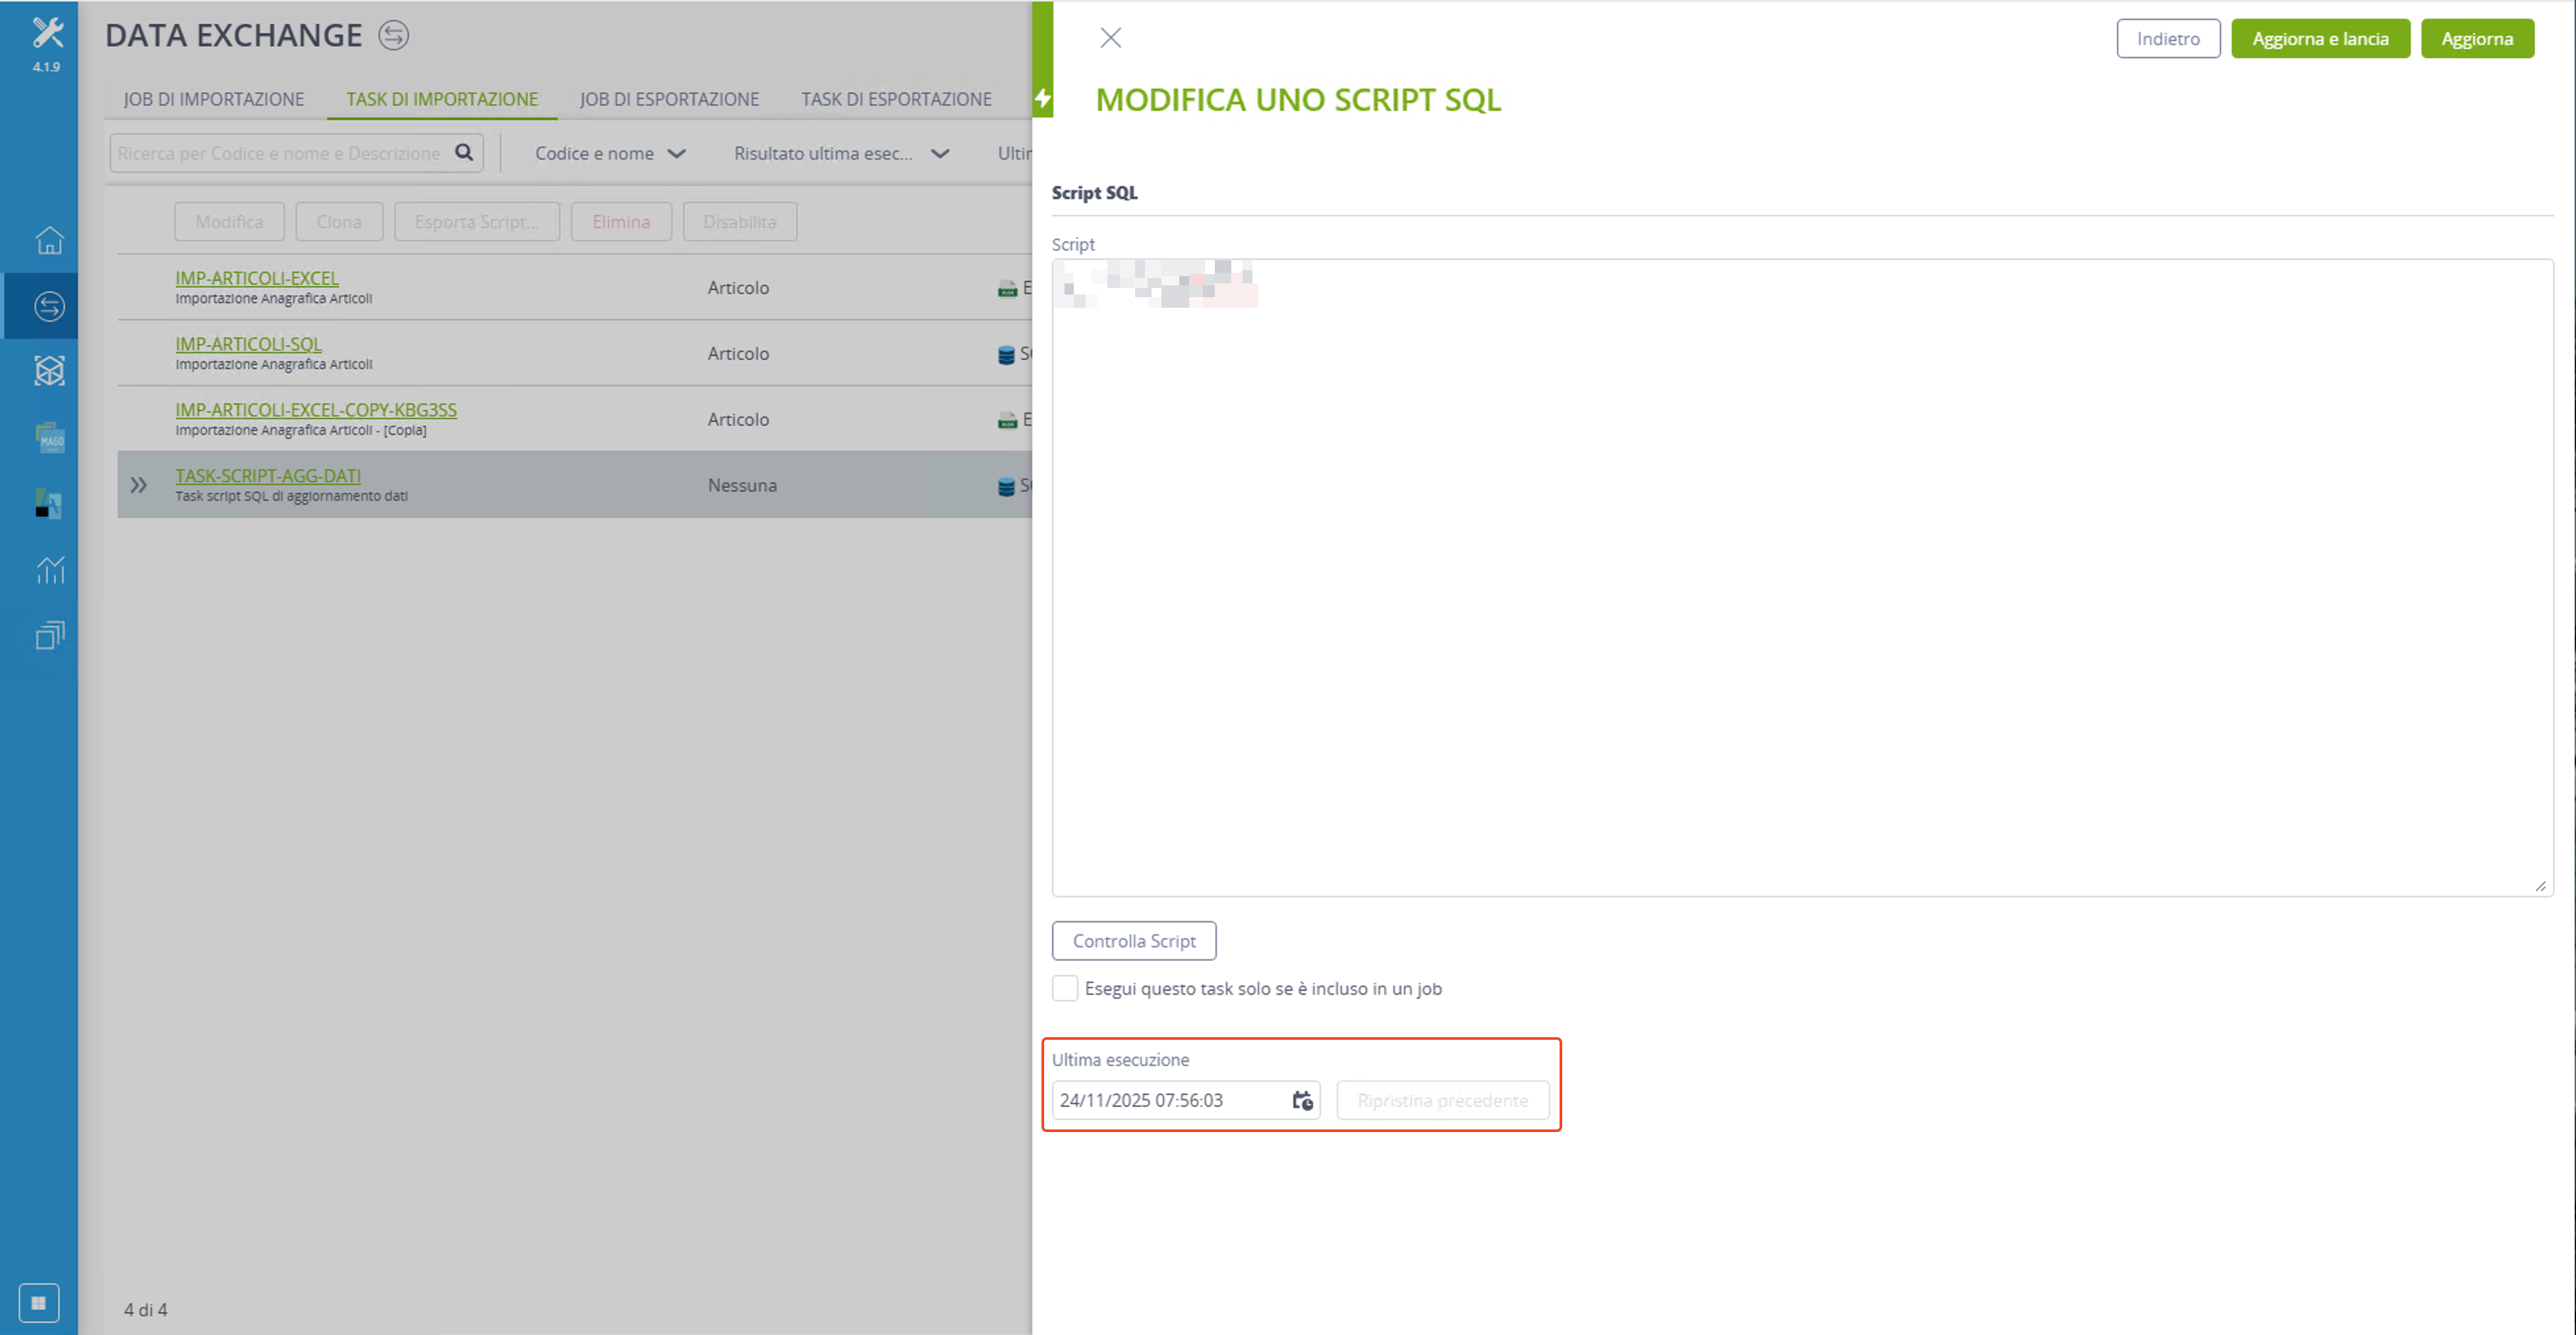Switch to JOB DI IMPORTAZIONE tab
Screen dimensions: 2576x1335
(x=214, y=99)
